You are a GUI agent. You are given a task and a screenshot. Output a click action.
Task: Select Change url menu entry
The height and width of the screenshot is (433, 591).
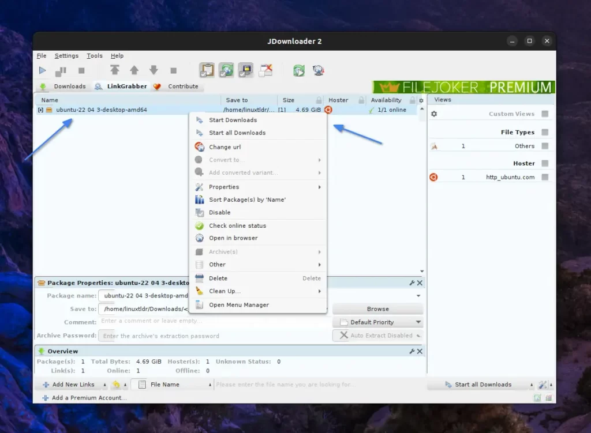[258, 147]
